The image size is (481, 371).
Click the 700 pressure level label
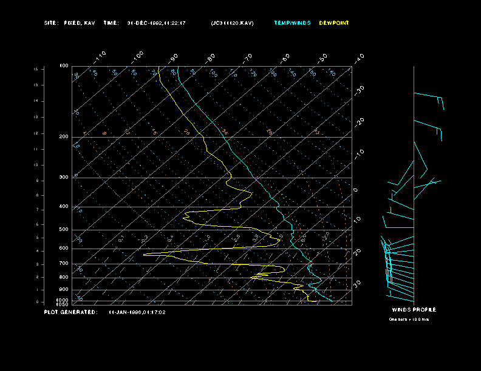pos(64,264)
